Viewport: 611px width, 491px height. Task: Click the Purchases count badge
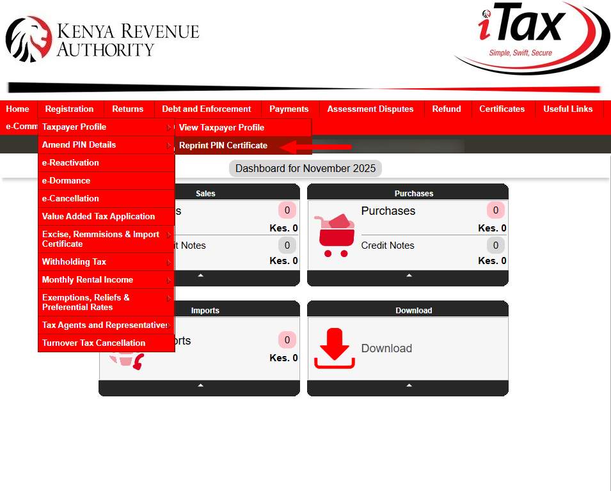[495, 210]
